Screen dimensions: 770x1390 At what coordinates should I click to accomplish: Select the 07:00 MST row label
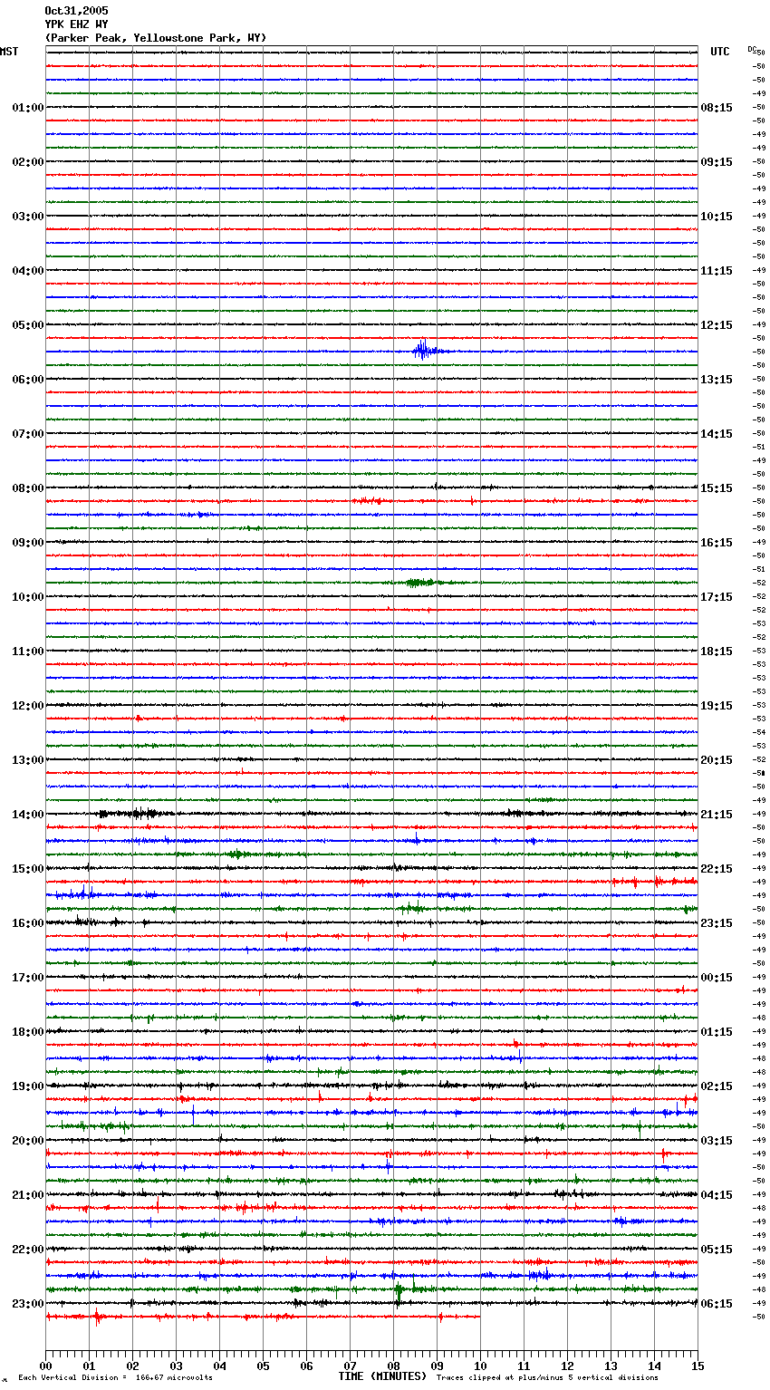pos(28,434)
